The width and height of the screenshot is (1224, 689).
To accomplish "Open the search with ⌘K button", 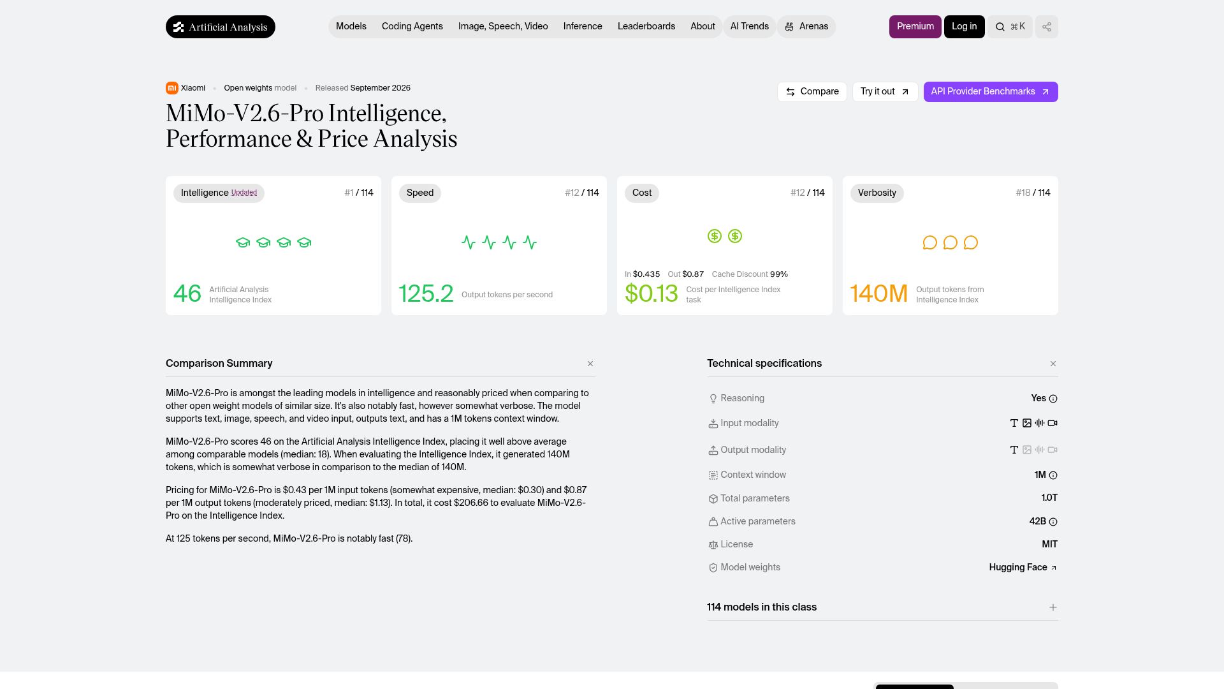I will [1010, 27].
